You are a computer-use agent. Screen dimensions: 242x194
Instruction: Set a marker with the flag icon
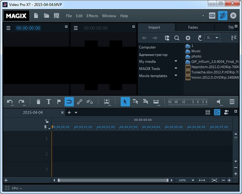pos(59,102)
